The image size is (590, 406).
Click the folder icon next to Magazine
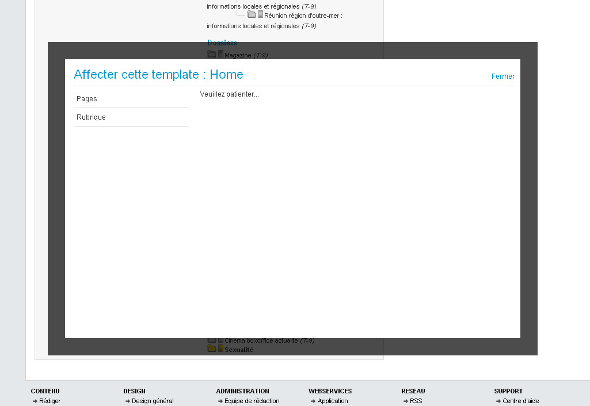coord(211,55)
